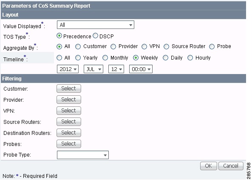Switch timeline to Hourly
The width and height of the screenshot is (252, 180).
pyautogui.click(x=190, y=58)
